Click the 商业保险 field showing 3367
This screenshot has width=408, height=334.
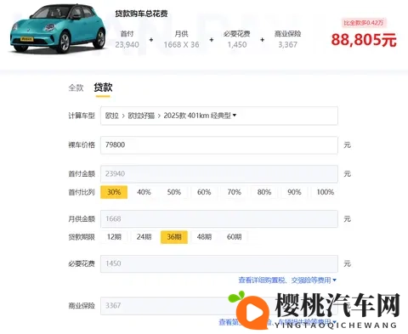(x=219, y=306)
